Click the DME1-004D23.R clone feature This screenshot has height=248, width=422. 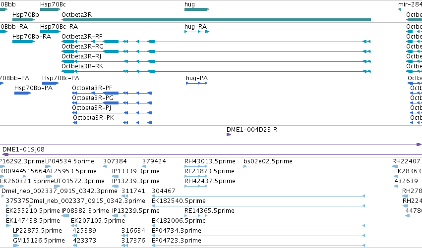229,135
